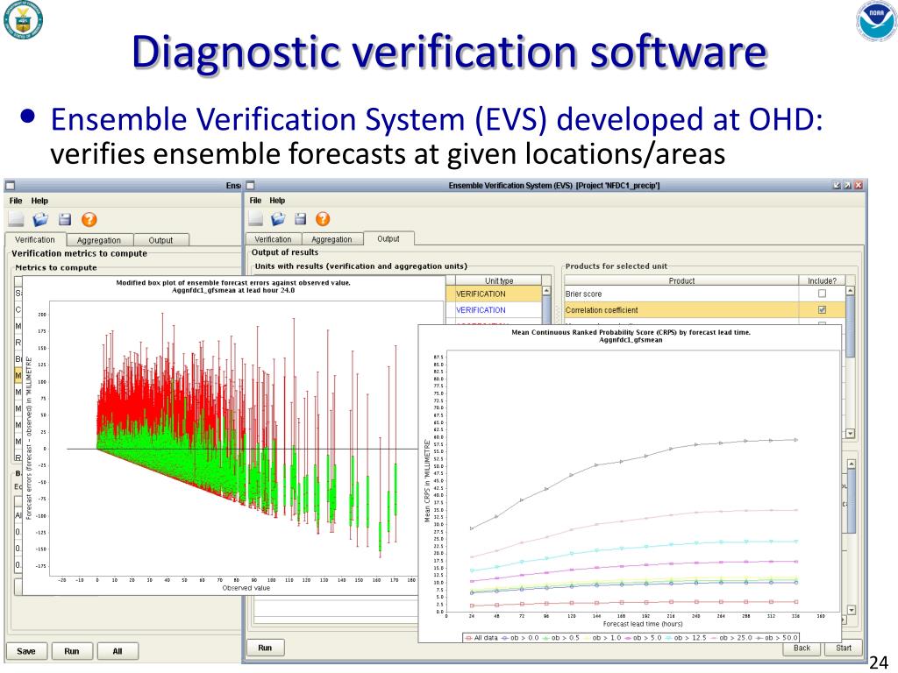Screen dimensions: 898x673
Task: Click the CRPS chart title text
Action: (x=631, y=336)
